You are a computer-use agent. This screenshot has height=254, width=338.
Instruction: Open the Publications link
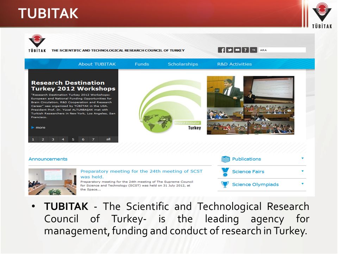[246, 159]
